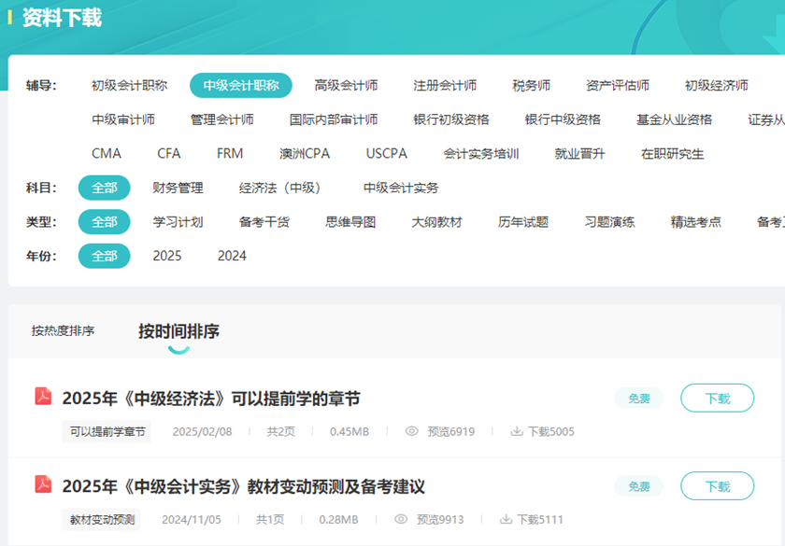Pick 历年试题 under the 类型 filter
The height and width of the screenshot is (546, 785).
point(523,222)
